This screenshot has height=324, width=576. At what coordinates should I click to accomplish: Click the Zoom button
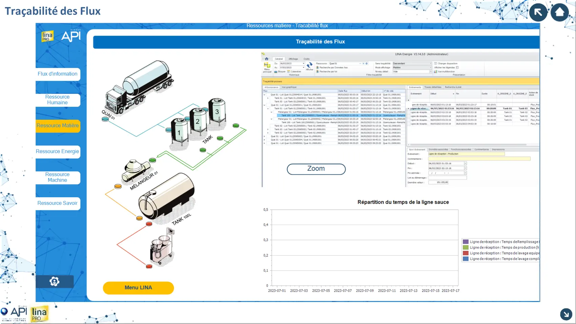316,169
